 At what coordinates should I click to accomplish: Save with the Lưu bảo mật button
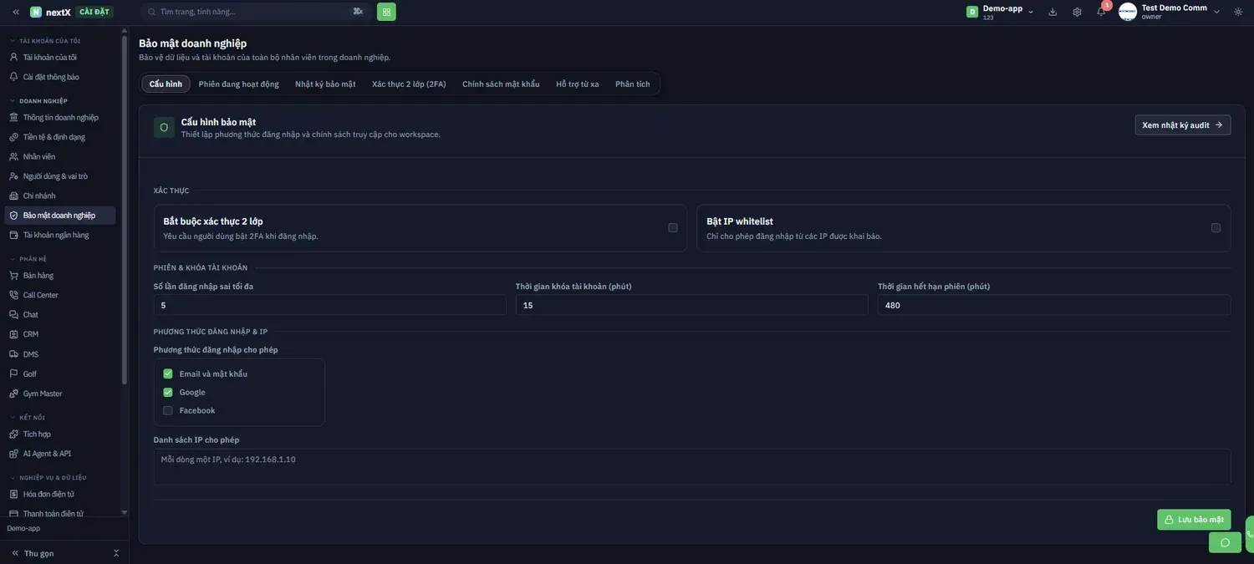(1194, 520)
